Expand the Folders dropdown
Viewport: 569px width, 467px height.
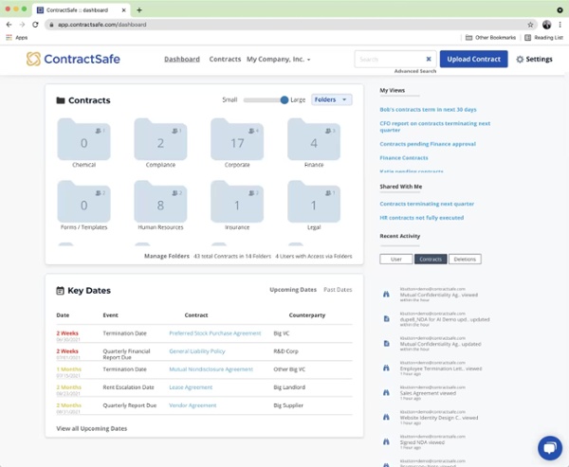[x=331, y=99]
